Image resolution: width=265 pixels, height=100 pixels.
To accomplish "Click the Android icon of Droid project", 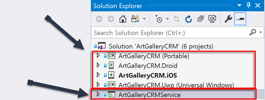I will tap(111, 65).
